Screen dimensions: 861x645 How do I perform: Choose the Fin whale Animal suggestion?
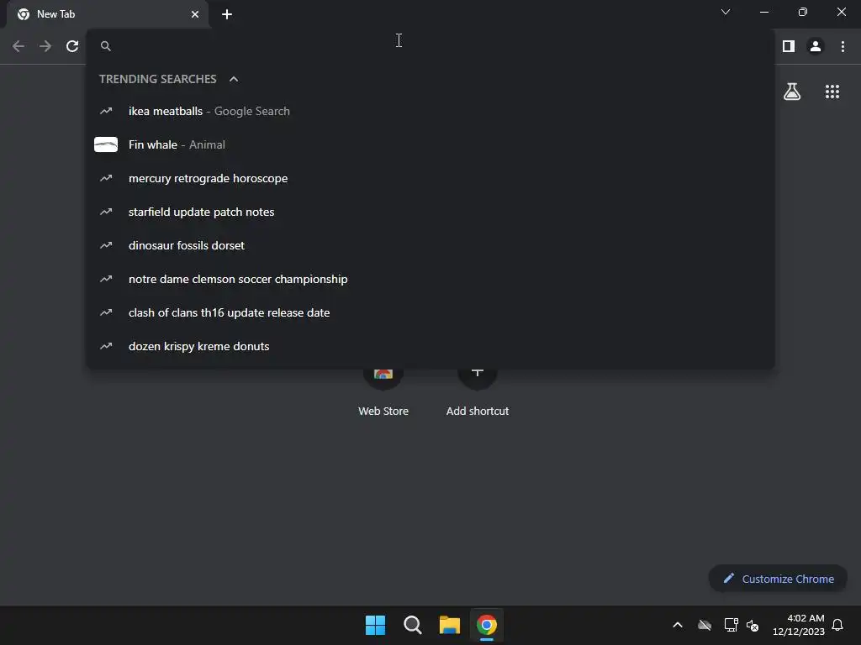click(x=430, y=144)
